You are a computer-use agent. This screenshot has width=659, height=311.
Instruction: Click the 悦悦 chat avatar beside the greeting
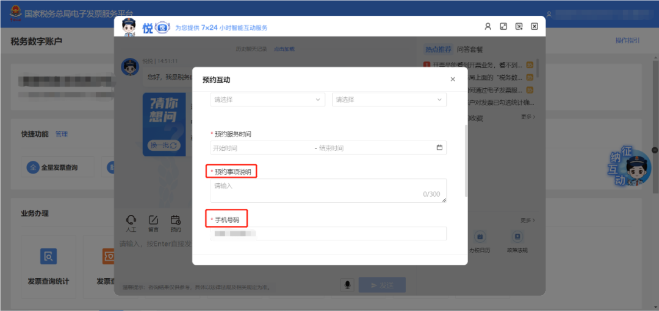click(x=130, y=67)
